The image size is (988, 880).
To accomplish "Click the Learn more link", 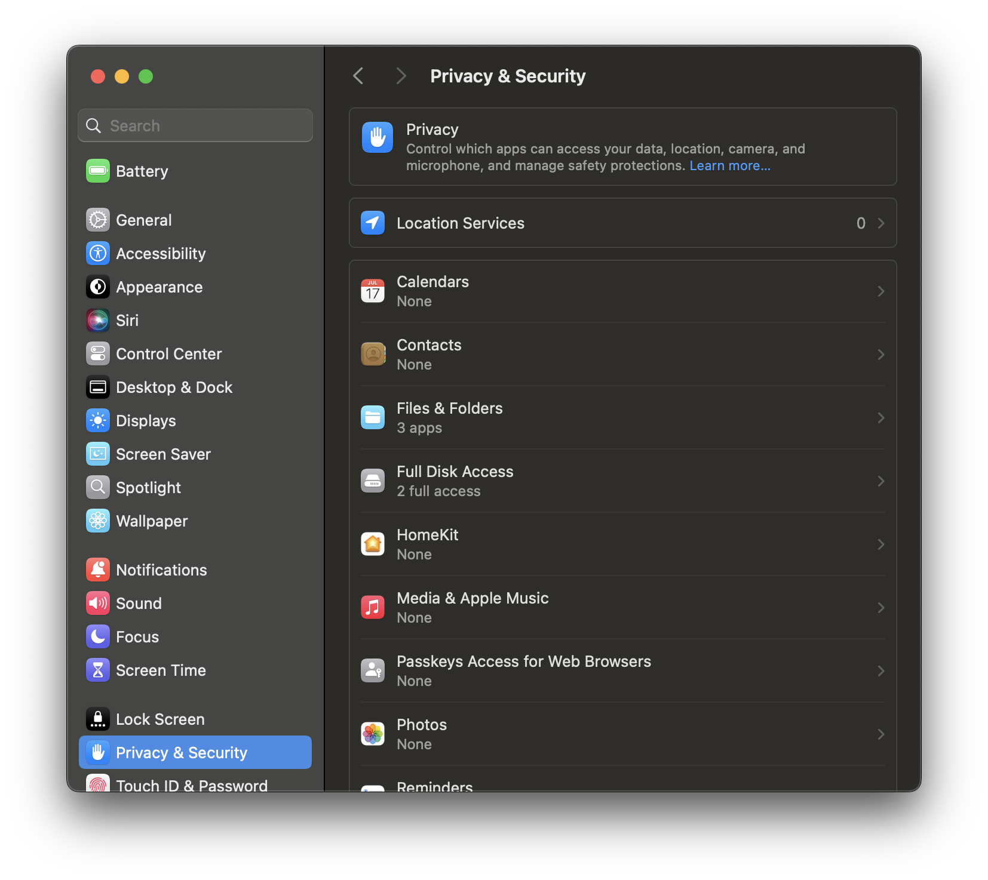I will [729, 165].
